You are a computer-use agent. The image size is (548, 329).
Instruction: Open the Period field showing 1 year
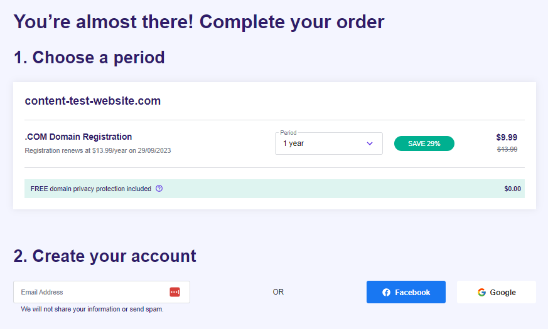pos(320,144)
